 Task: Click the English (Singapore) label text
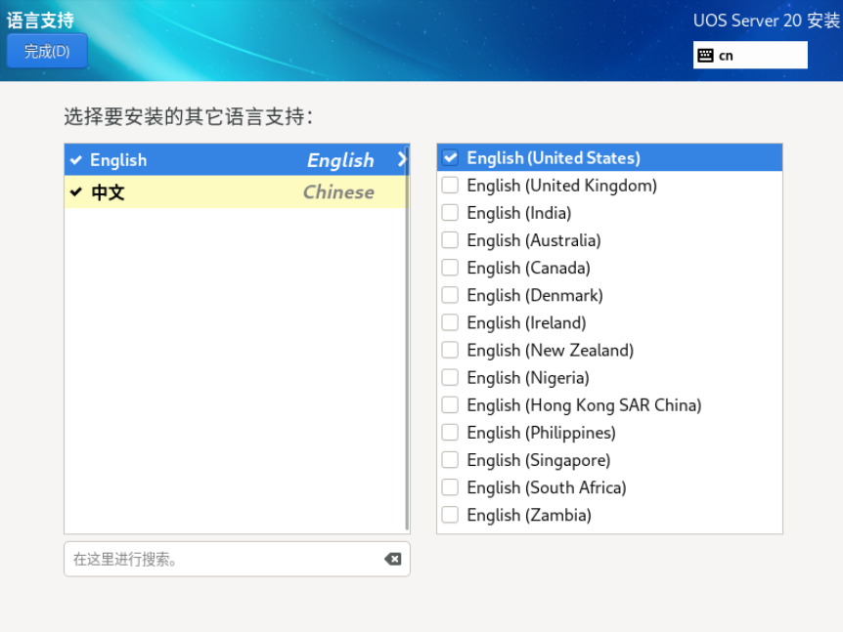pos(538,460)
